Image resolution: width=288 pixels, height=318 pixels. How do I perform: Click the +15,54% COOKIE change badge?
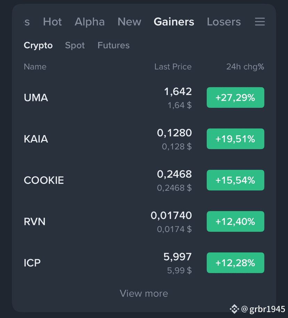click(x=235, y=180)
